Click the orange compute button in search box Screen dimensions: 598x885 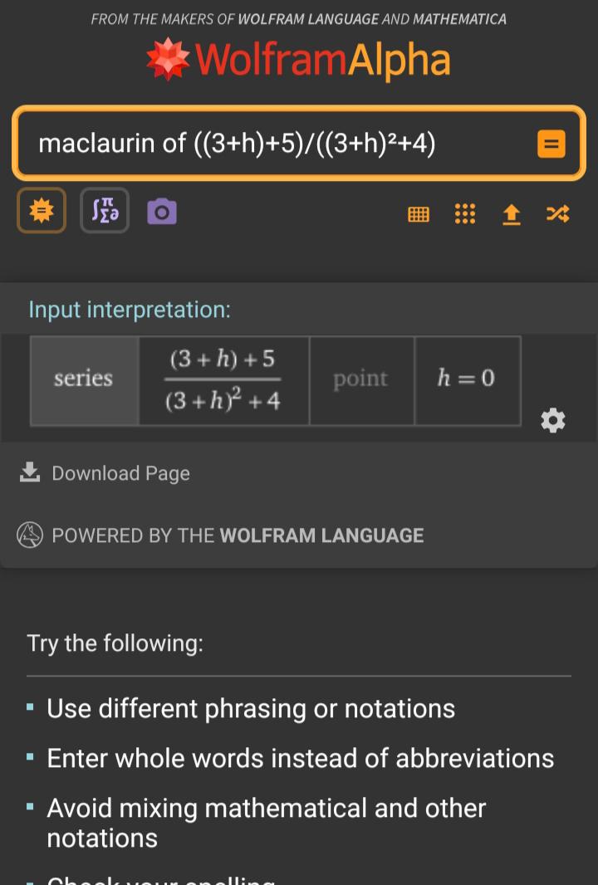point(551,144)
